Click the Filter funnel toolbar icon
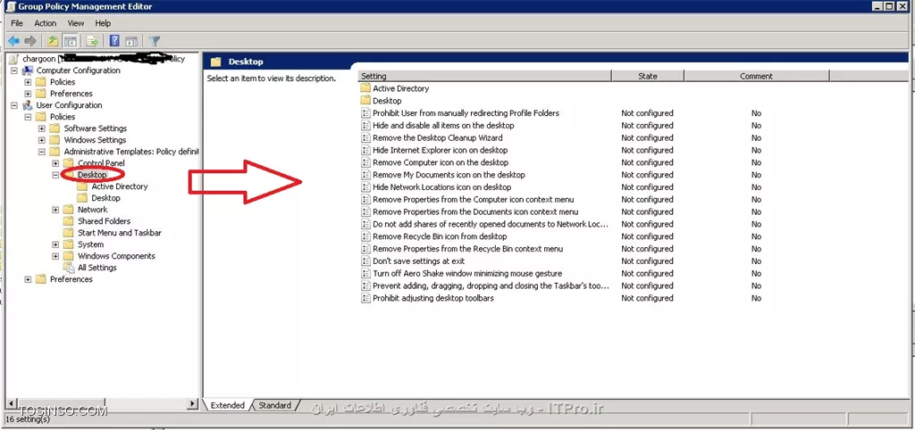This screenshot has width=915, height=430. (154, 41)
